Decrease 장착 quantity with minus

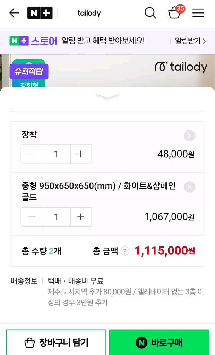32,154
